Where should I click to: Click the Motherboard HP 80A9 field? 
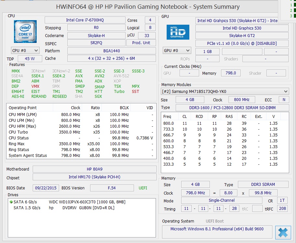coord(95,169)
